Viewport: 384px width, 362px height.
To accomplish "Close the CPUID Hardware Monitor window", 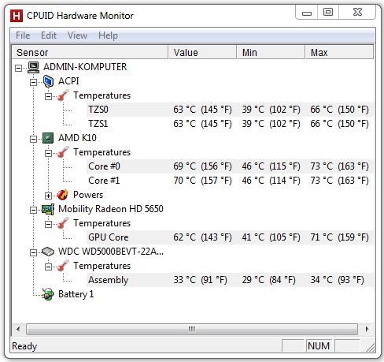I will 357,13.
